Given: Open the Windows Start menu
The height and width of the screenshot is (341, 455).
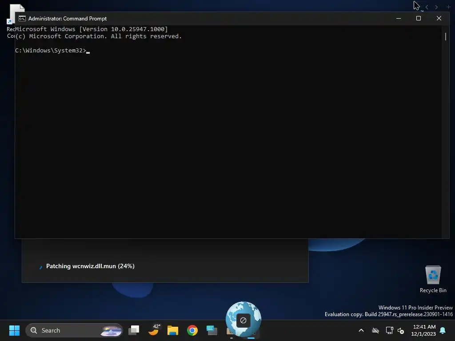Looking at the screenshot, I should coord(14,330).
